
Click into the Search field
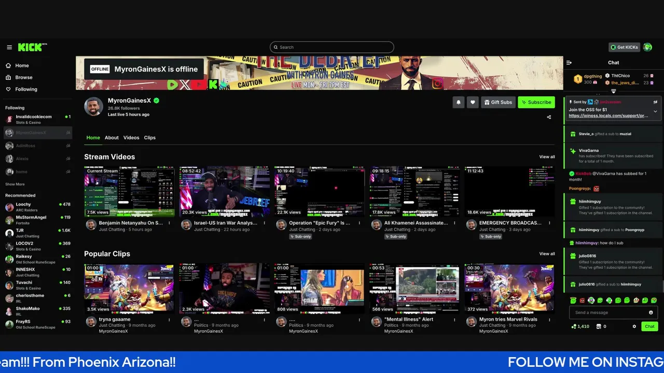332,47
